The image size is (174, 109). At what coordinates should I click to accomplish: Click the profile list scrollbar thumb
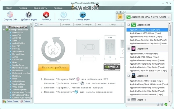pyautogui.click(x=170, y=30)
